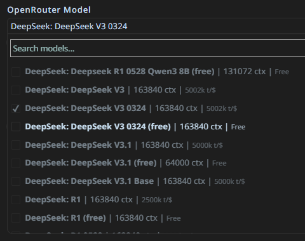The width and height of the screenshot is (305, 241).
Task: Select 'DeepSeek: DeepSeek V3.1 (free)' model name
Action: [x=91, y=163]
